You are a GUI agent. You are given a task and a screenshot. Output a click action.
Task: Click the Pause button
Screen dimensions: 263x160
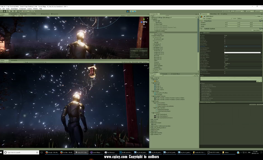click(x=131, y=11)
